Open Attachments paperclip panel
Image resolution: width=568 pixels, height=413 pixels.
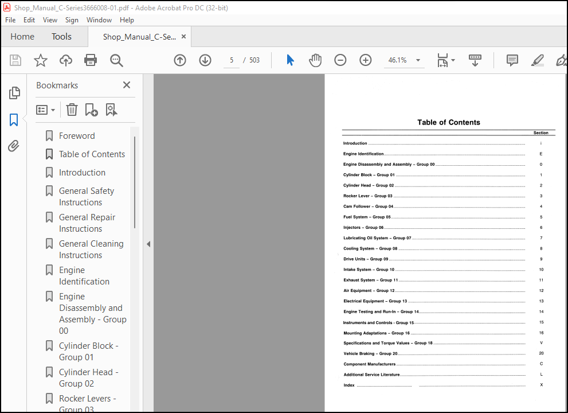(x=14, y=146)
